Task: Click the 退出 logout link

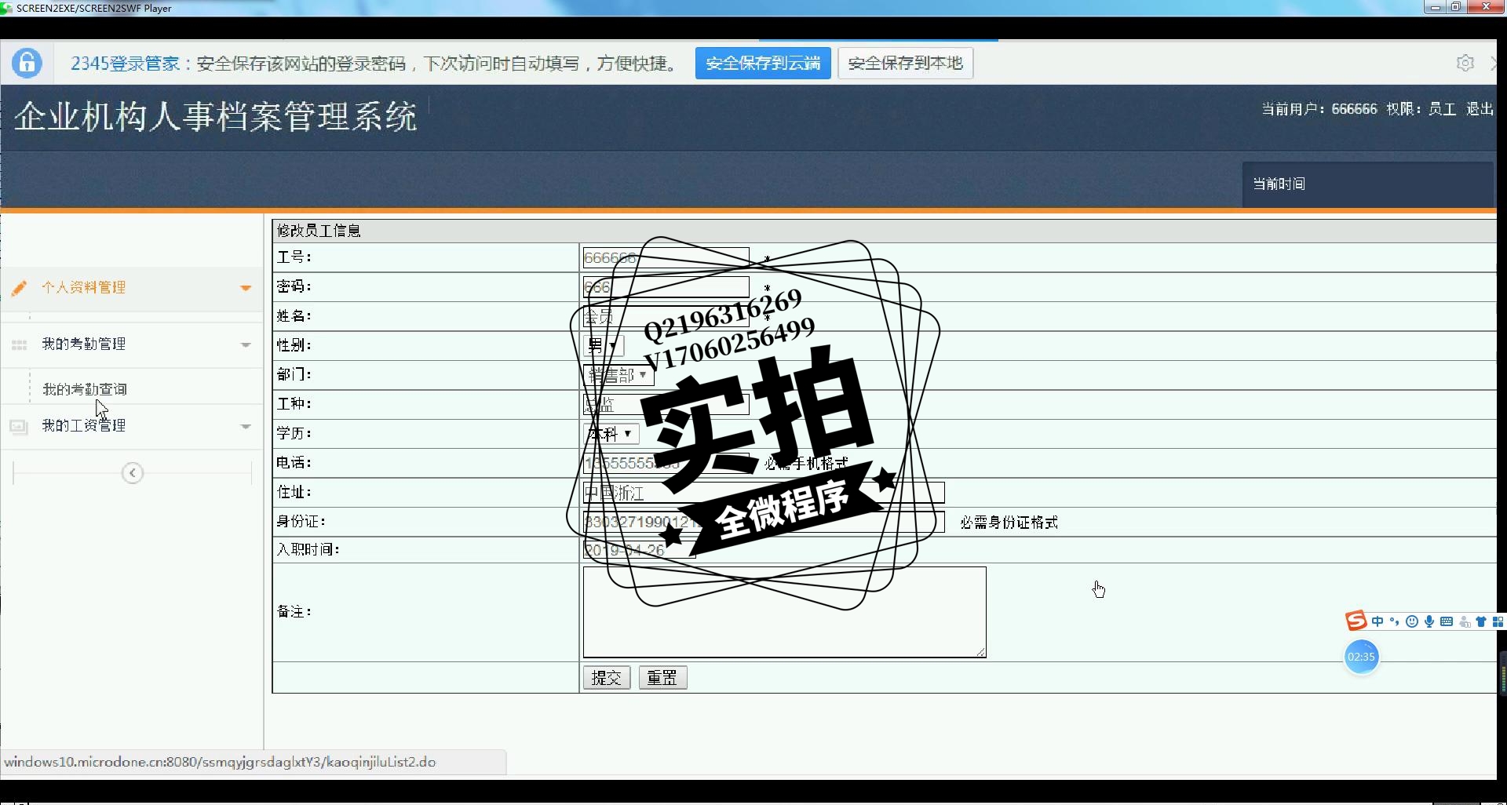Action: [x=1480, y=109]
